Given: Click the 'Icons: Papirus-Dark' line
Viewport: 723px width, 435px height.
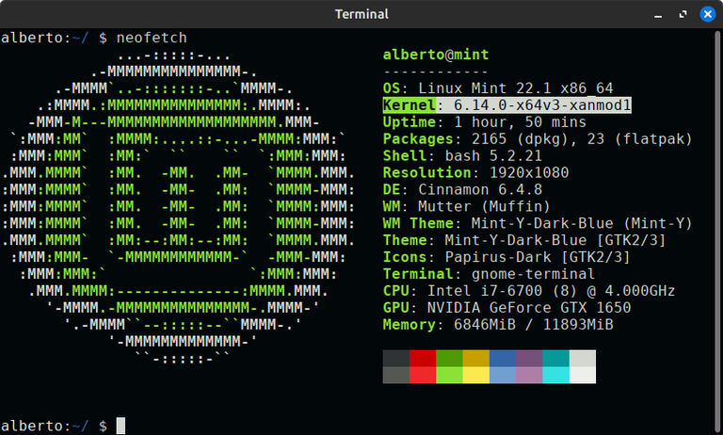Looking at the screenshot, I should pos(506,257).
